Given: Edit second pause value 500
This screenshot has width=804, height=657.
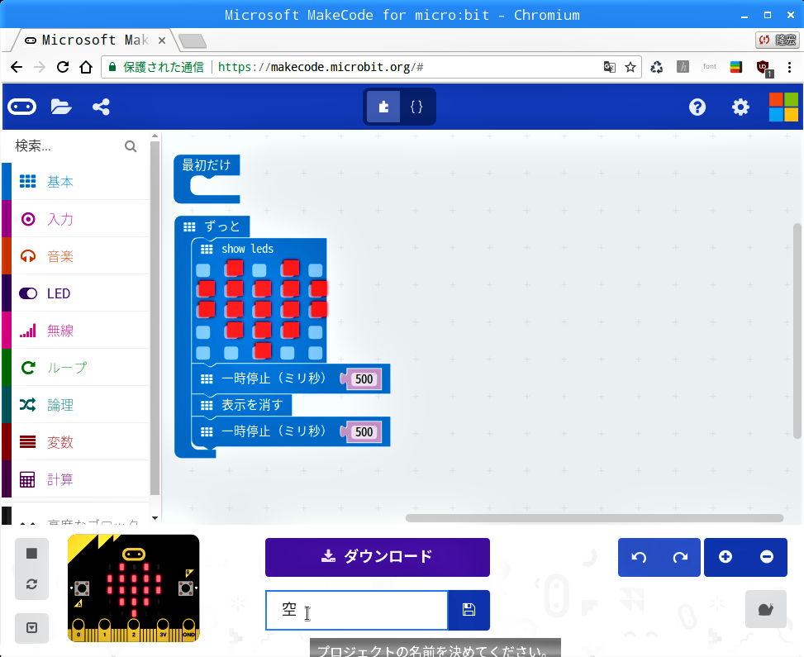Looking at the screenshot, I should (364, 432).
